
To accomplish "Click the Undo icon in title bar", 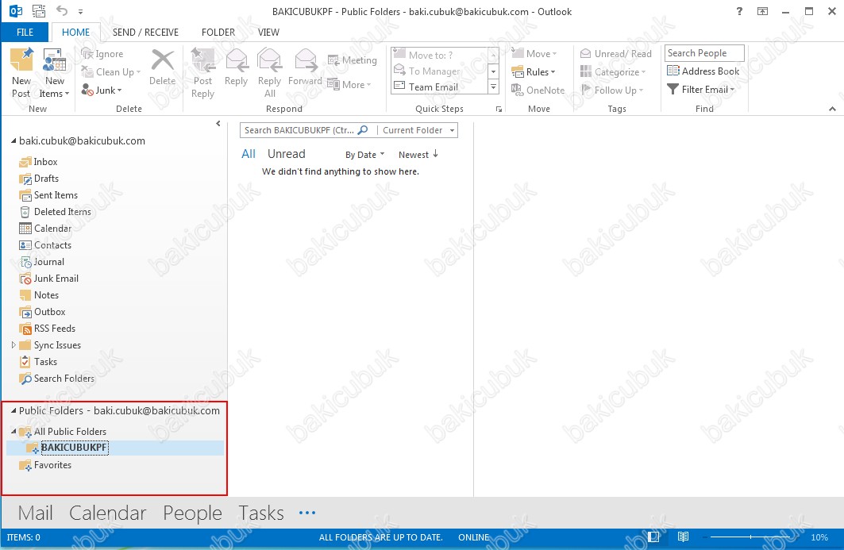I will (63, 11).
